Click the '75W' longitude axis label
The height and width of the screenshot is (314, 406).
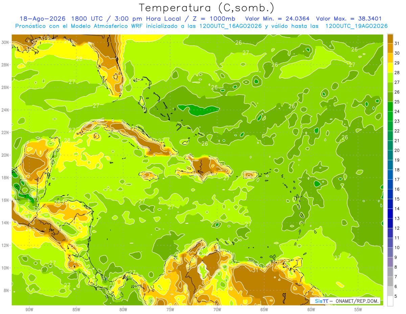170,309
